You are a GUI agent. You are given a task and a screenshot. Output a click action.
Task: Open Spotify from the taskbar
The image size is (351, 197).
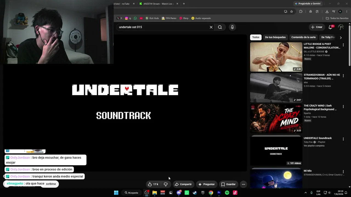(227, 193)
